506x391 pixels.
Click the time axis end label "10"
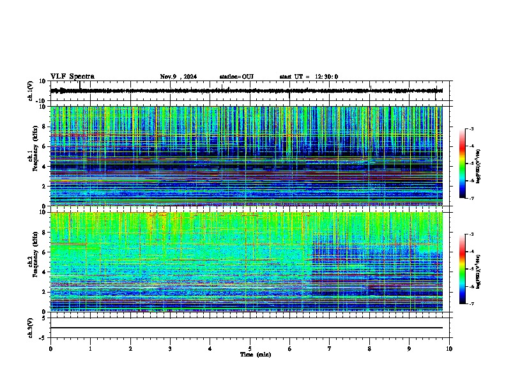[x=449, y=349]
